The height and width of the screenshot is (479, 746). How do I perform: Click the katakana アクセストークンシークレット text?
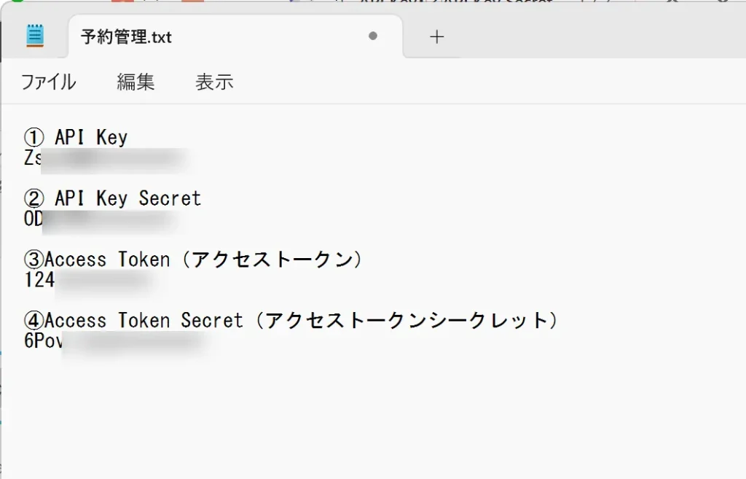tap(407, 321)
